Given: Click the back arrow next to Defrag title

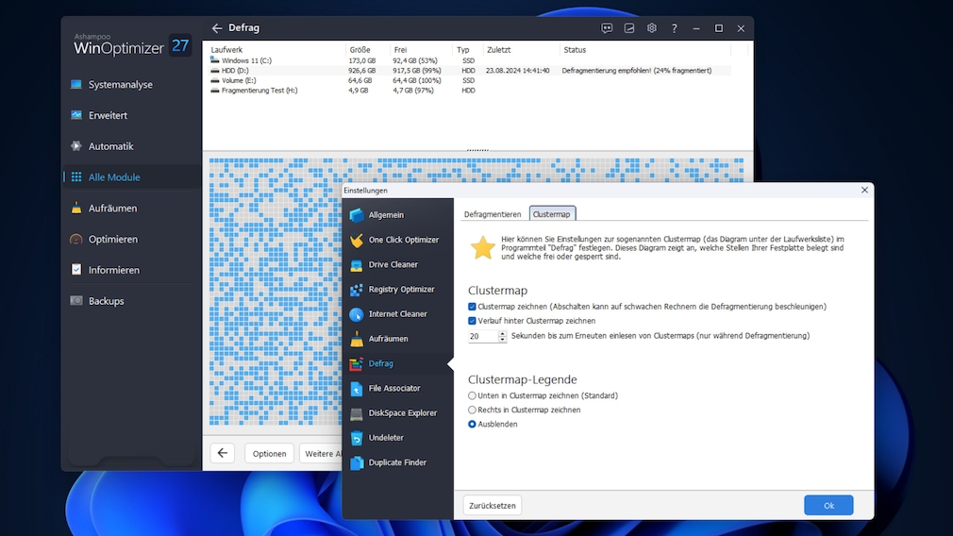Looking at the screenshot, I should 217,28.
